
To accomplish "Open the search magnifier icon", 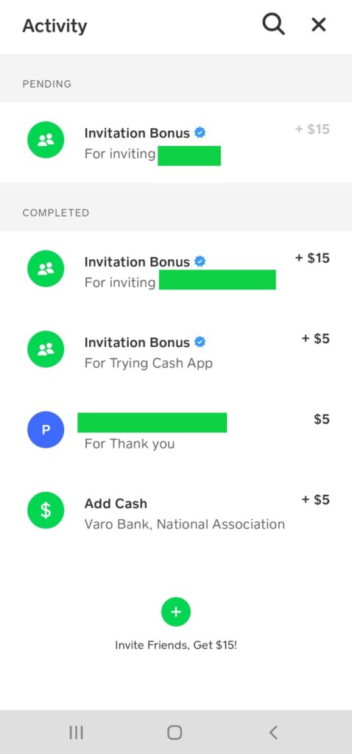I will (273, 24).
